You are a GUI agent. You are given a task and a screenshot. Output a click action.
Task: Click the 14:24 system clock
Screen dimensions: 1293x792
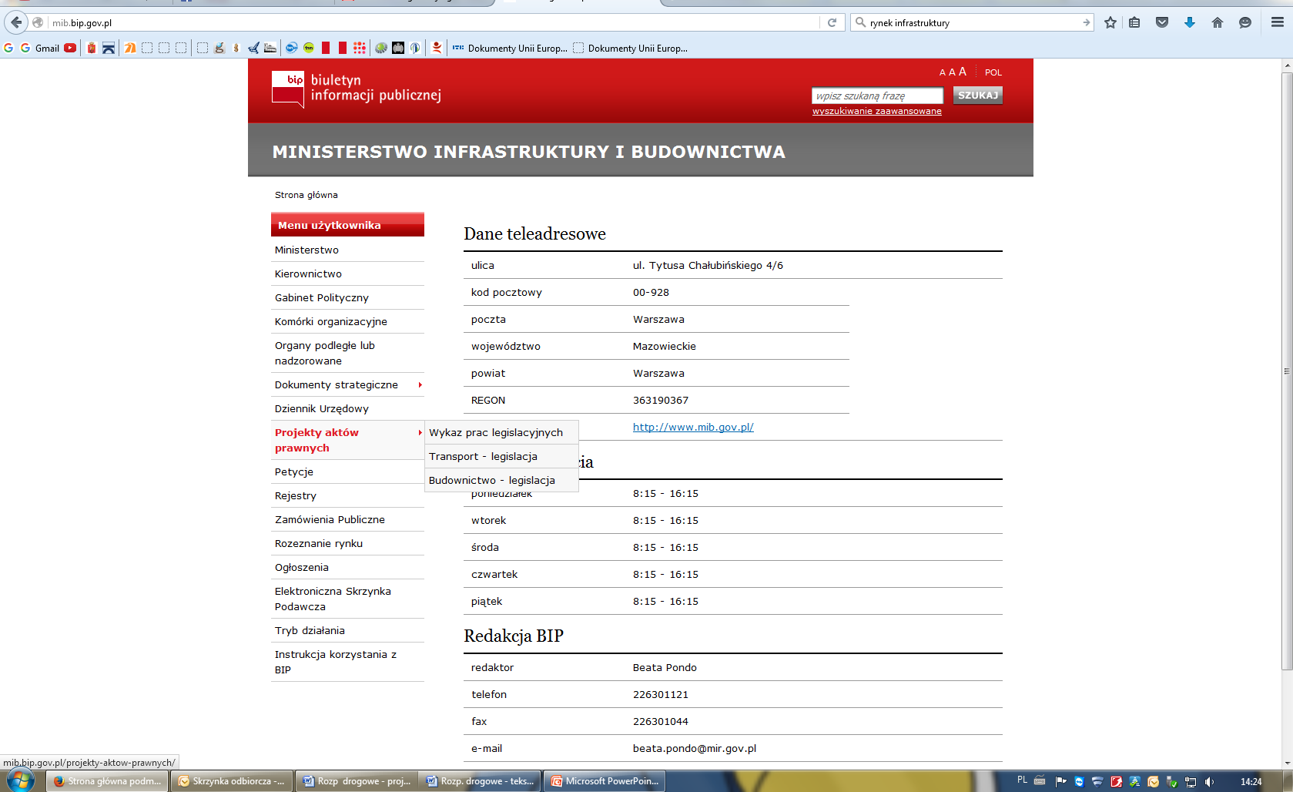click(x=1251, y=781)
